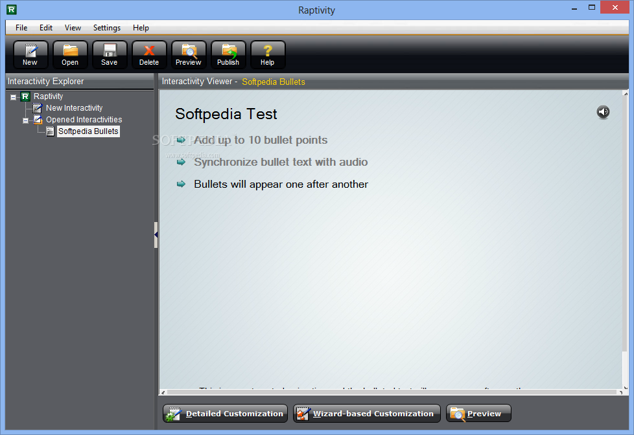Open Help with the question mark icon
This screenshot has width=634, height=435.
click(268, 55)
